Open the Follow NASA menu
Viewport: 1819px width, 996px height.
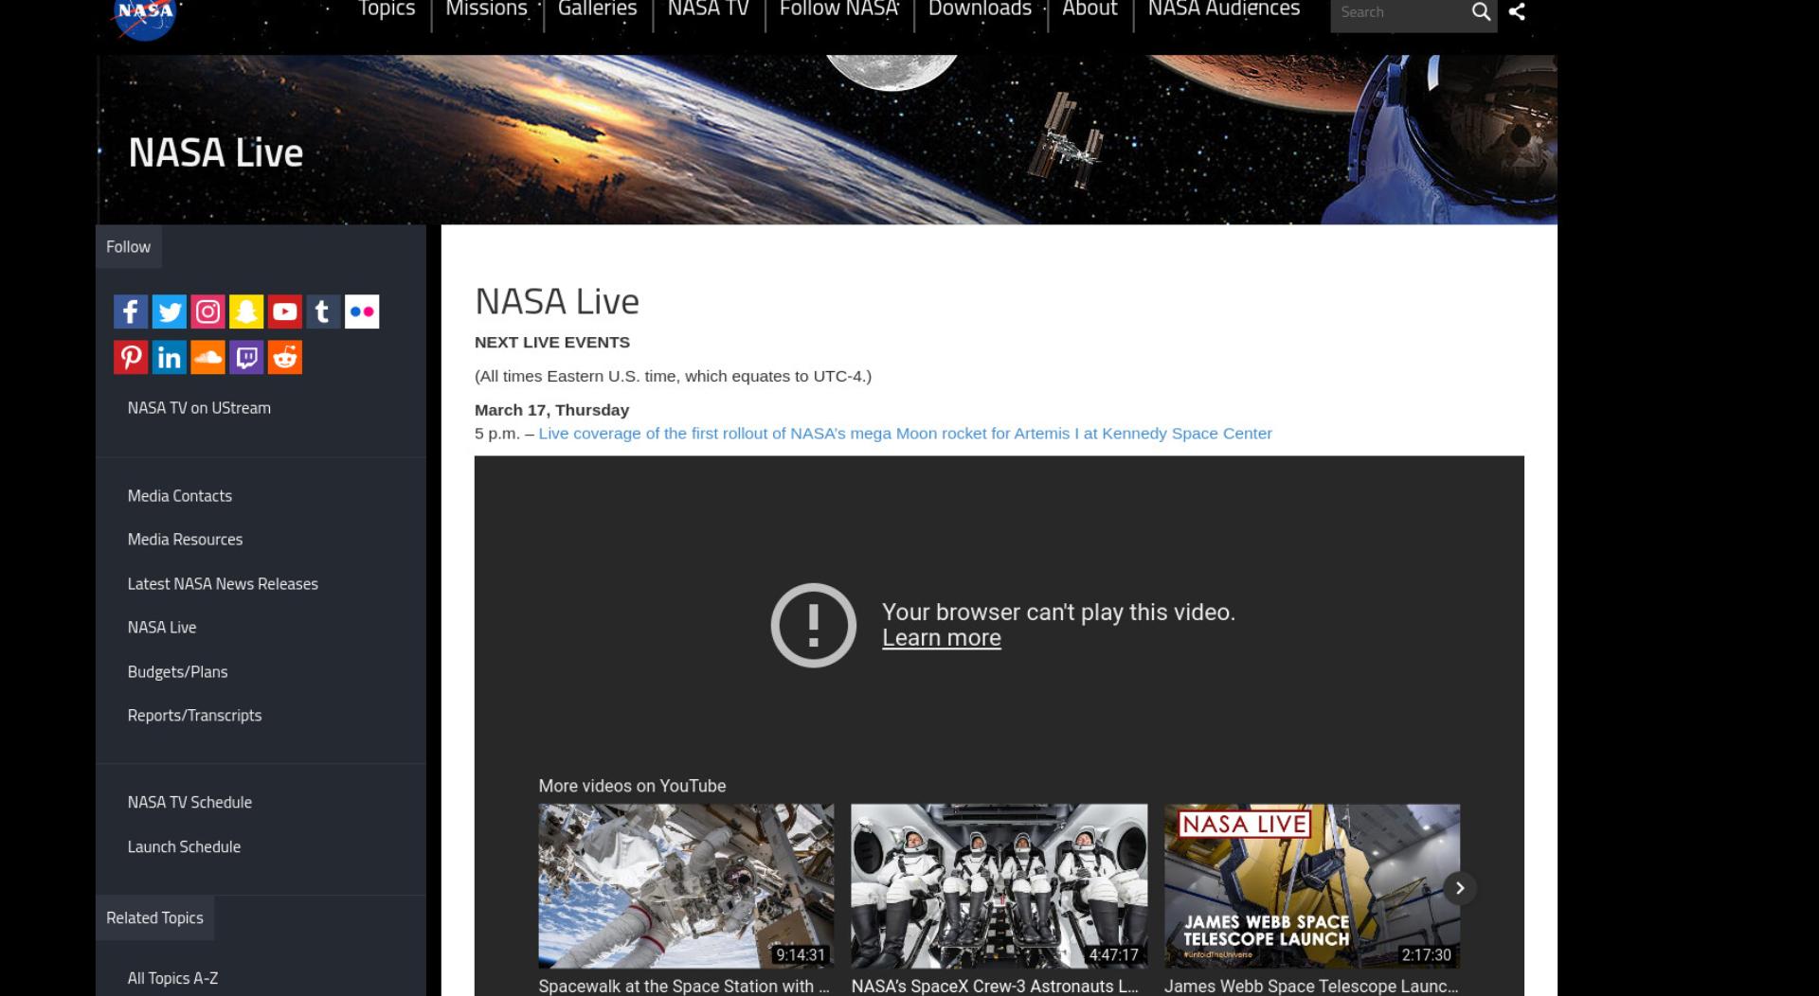tap(838, 9)
